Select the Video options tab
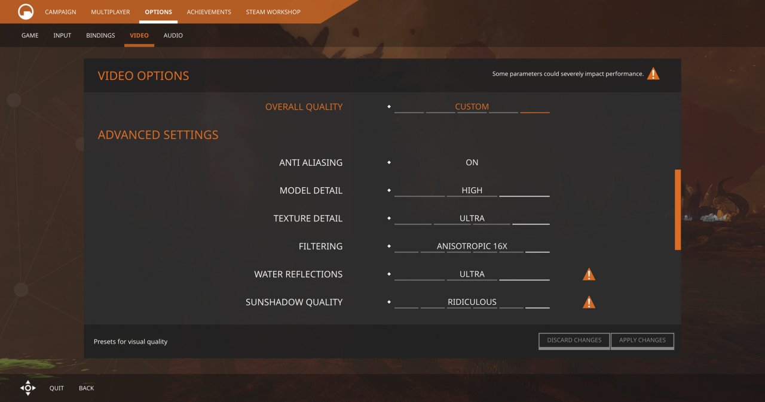Viewport: 765px width, 402px height. pyautogui.click(x=139, y=36)
